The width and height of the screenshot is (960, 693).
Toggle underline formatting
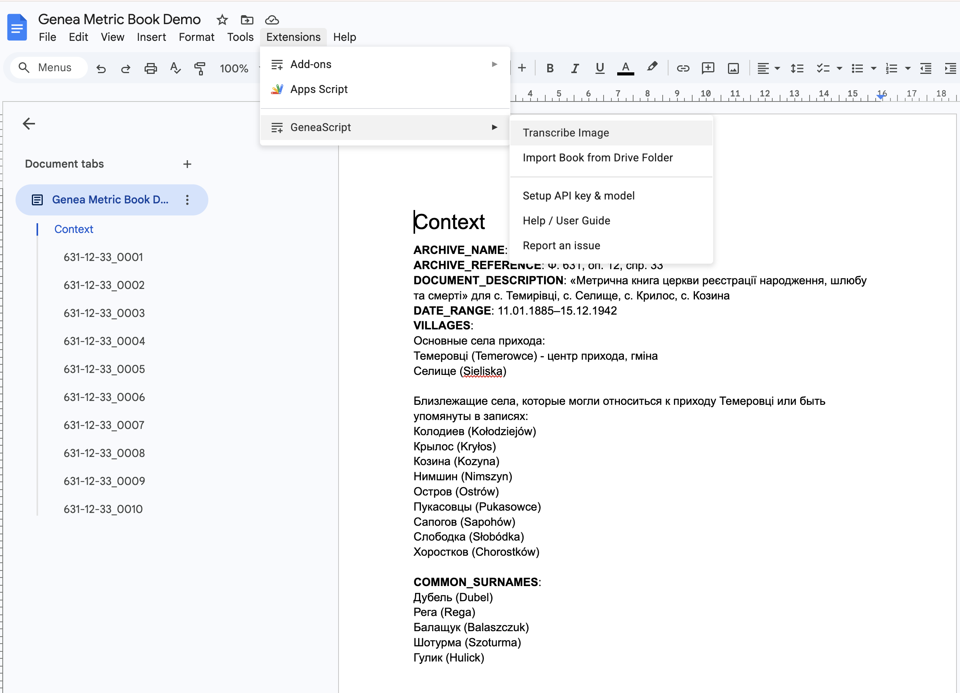coord(600,68)
